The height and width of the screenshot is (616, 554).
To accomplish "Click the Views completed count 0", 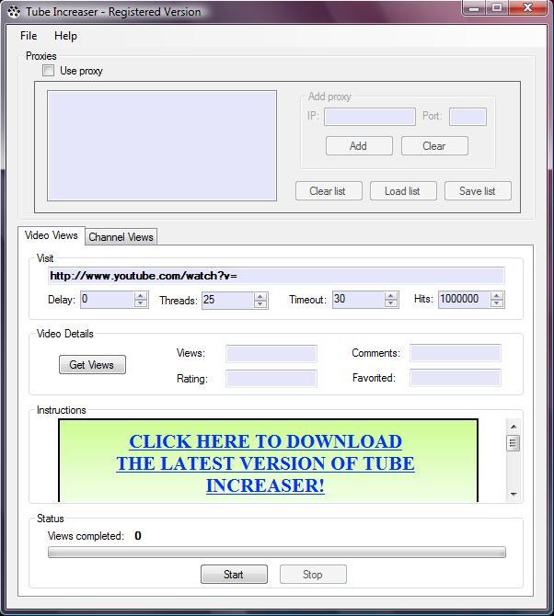I will click(138, 535).
